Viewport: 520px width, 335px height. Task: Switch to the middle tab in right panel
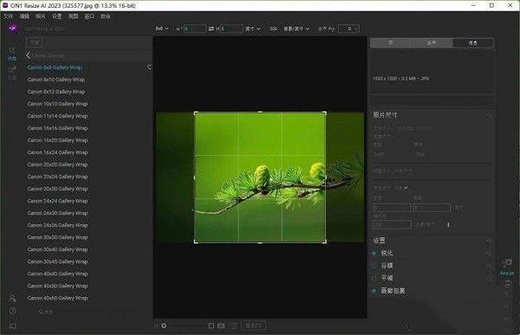[432, 42]
